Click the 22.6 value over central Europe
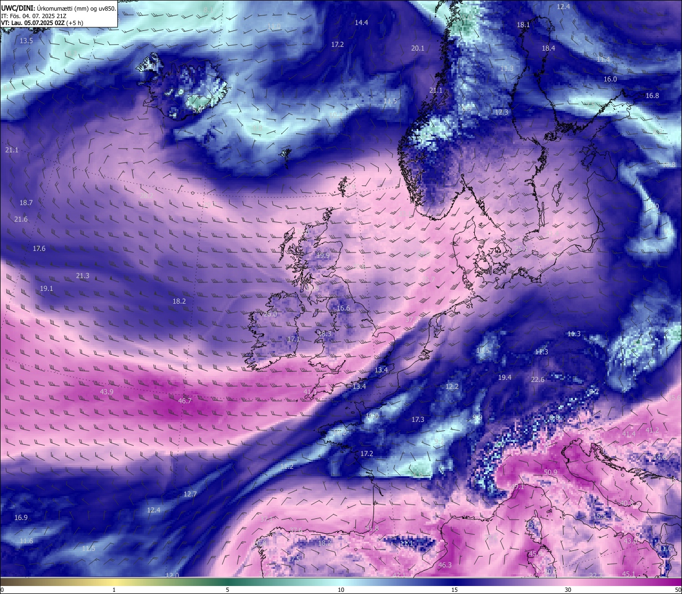682x594 pixels. pos(538,380)
